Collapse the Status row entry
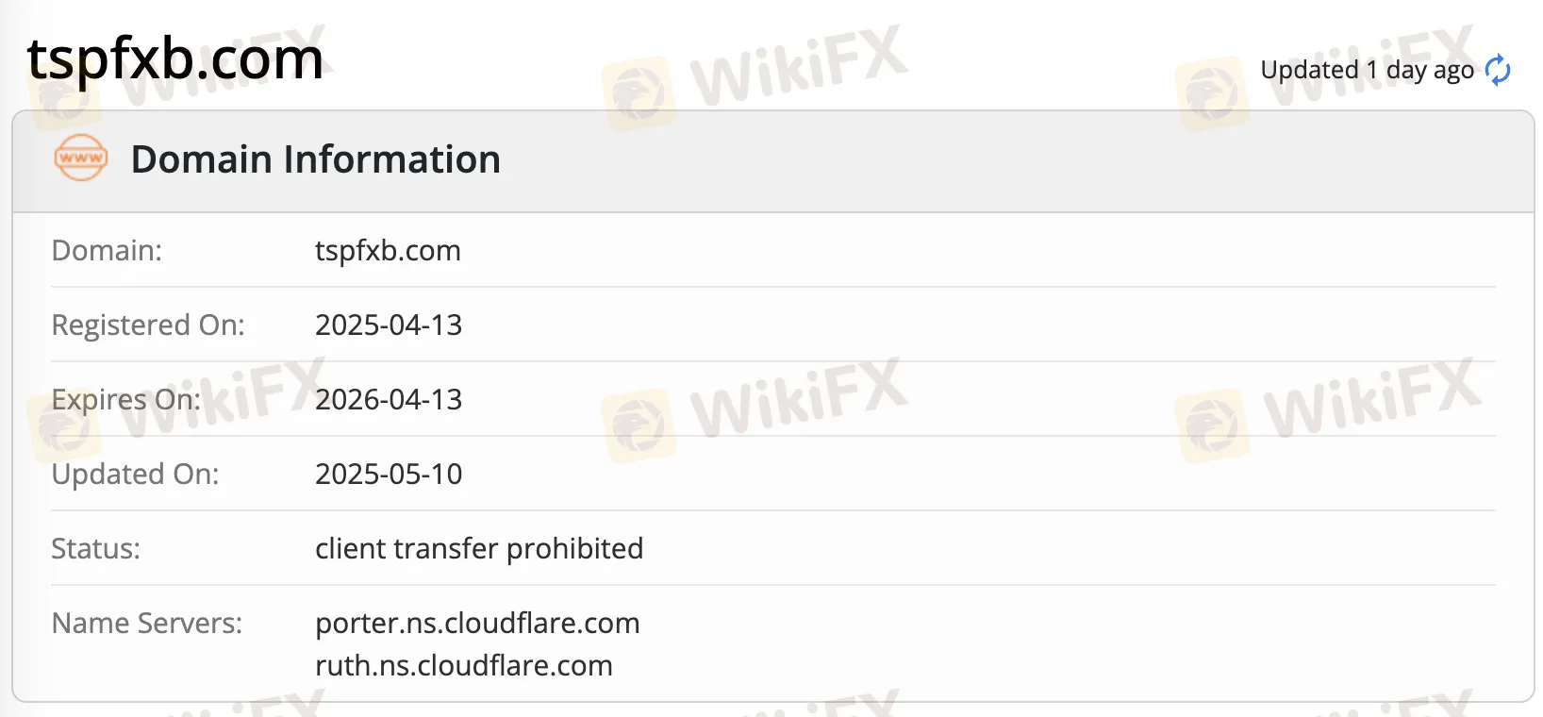The height and width of the screenshot is (717, 1543). tap(94, 548)
